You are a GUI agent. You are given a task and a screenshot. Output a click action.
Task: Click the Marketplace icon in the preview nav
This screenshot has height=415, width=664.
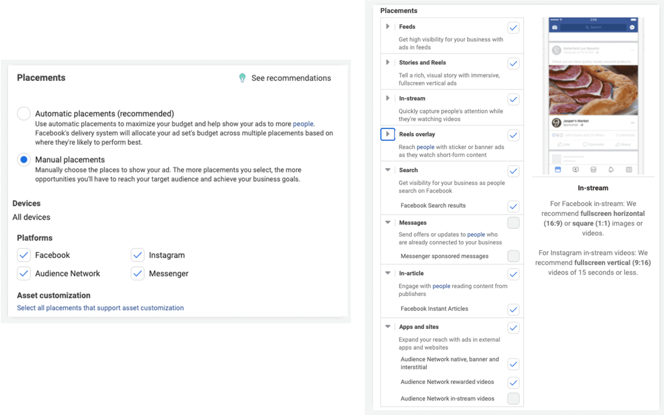(x=593, y=169)
